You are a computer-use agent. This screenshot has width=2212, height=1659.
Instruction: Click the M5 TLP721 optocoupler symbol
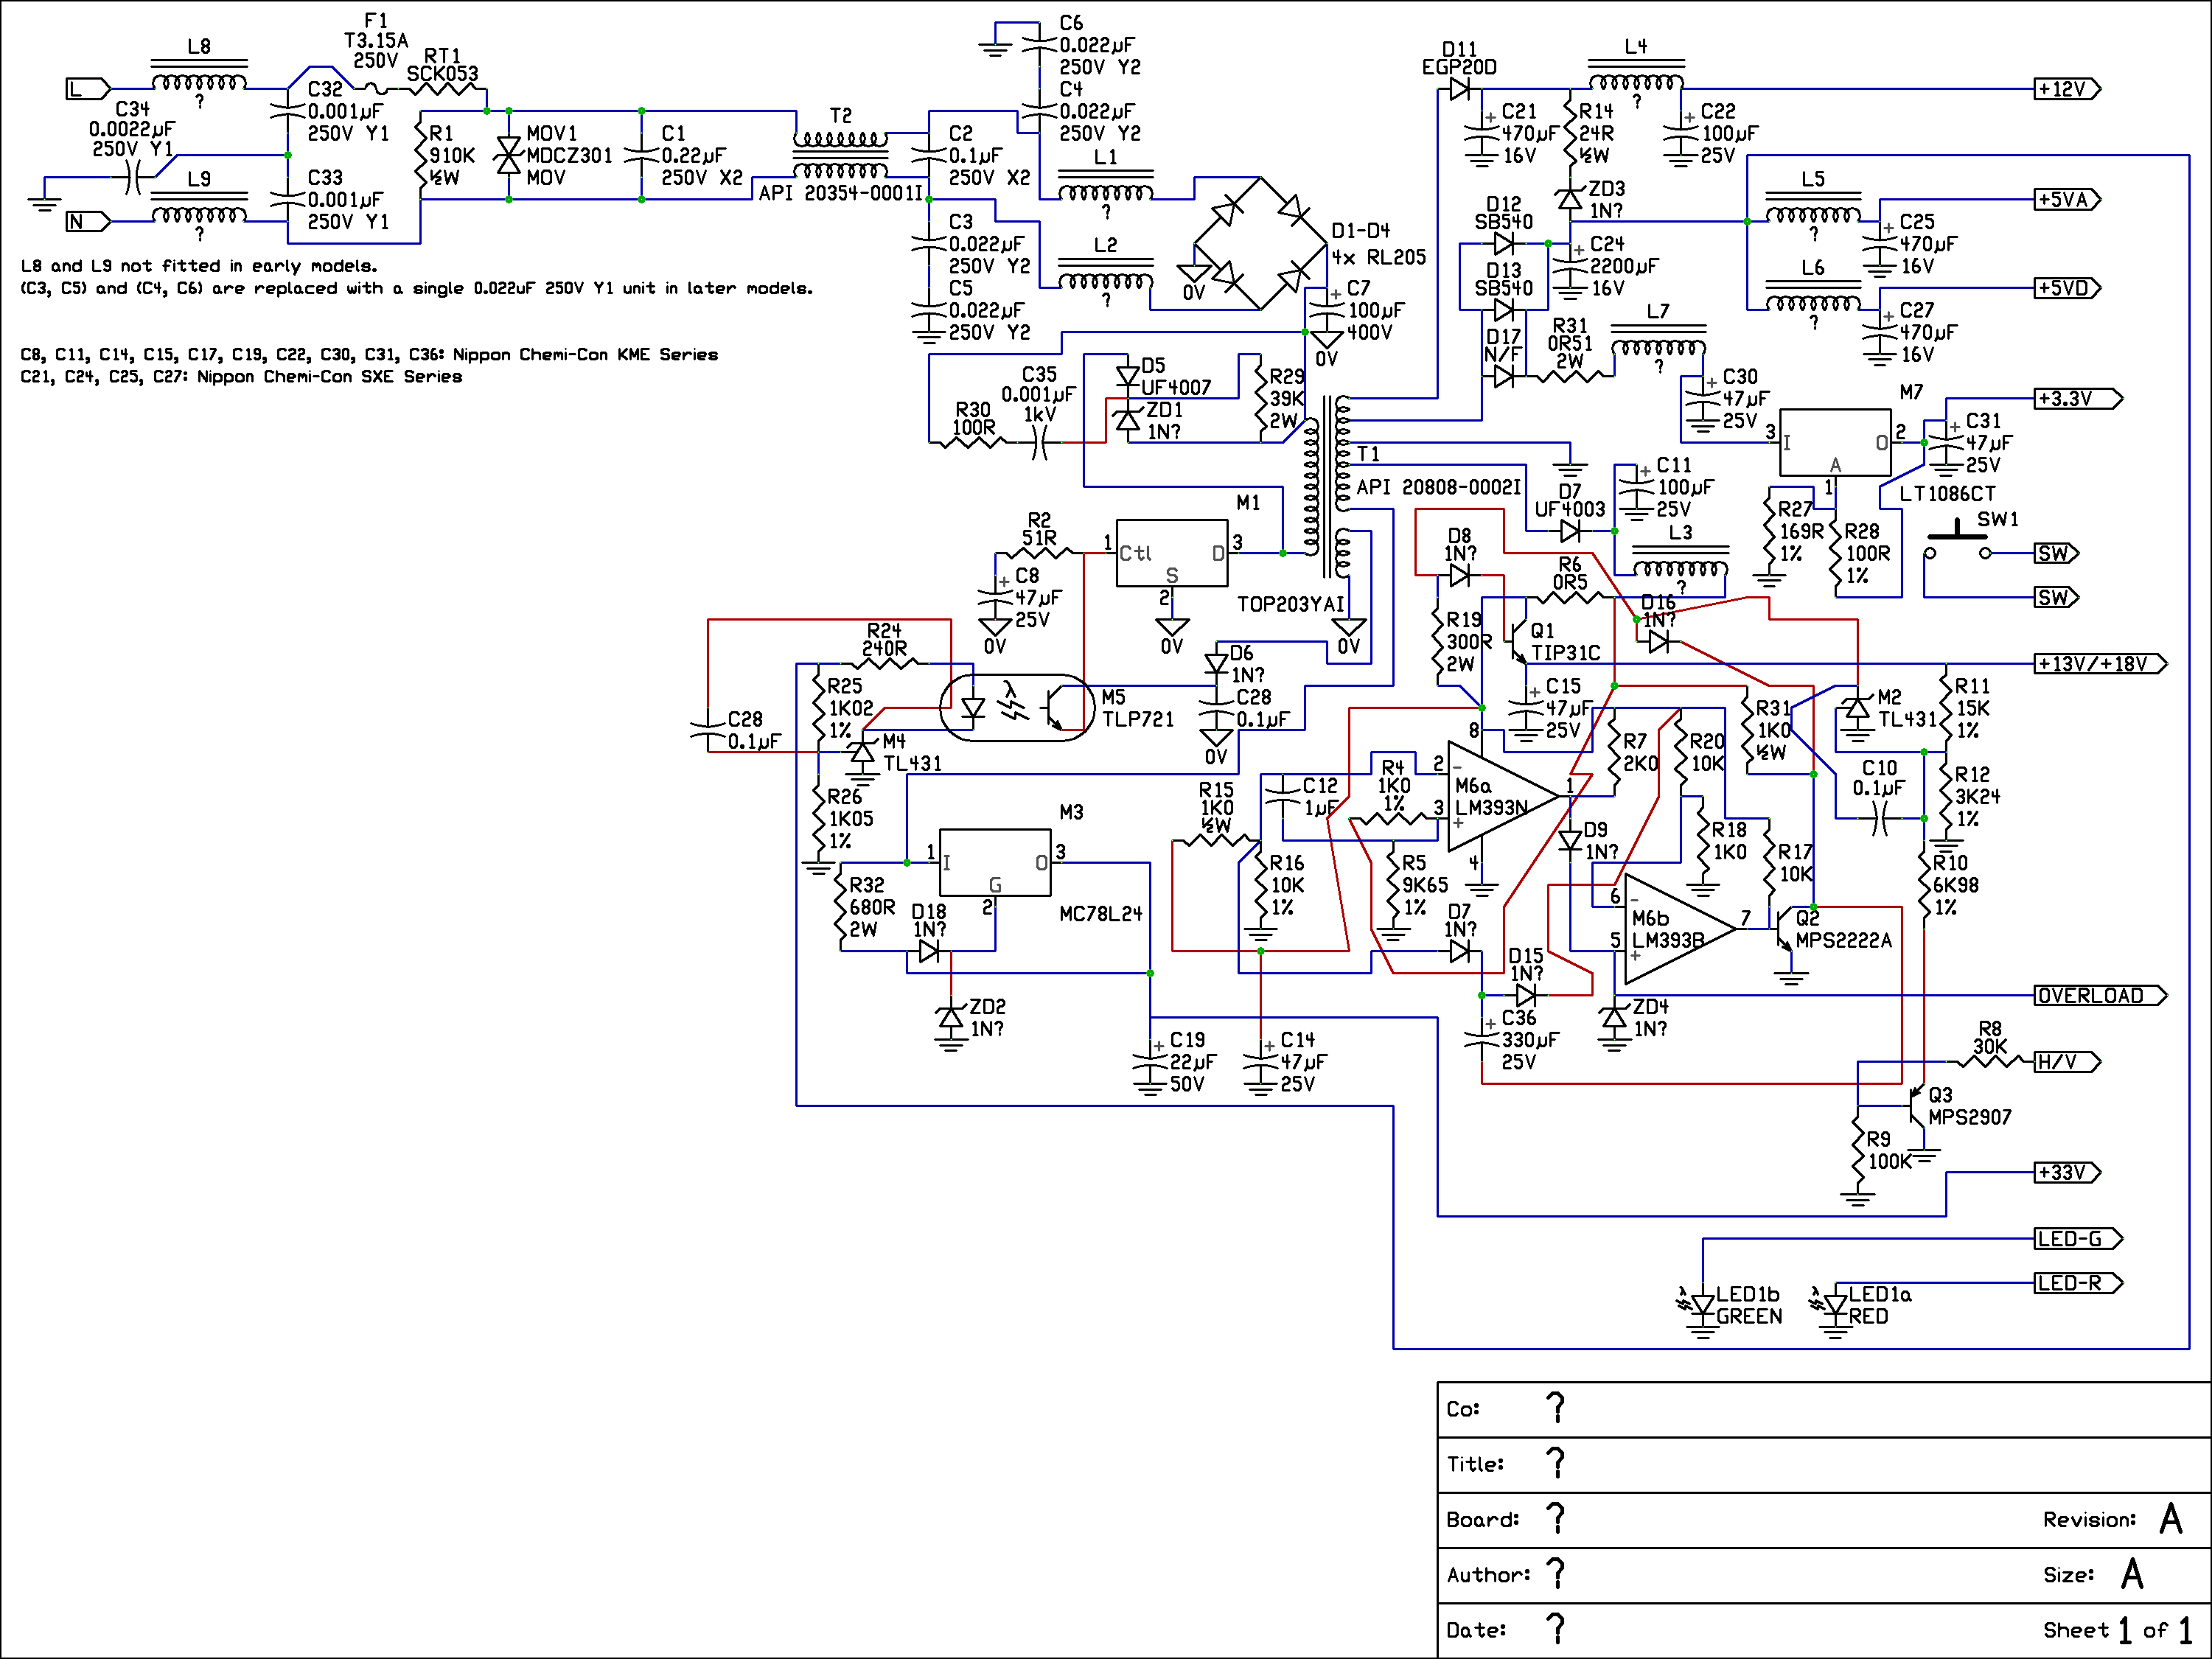pos(1017,707)
